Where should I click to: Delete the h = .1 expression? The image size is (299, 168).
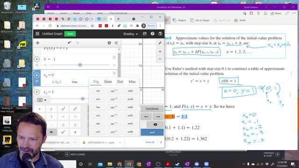[x=114, y=57]
